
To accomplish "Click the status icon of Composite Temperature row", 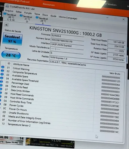I will click(2, 71).
